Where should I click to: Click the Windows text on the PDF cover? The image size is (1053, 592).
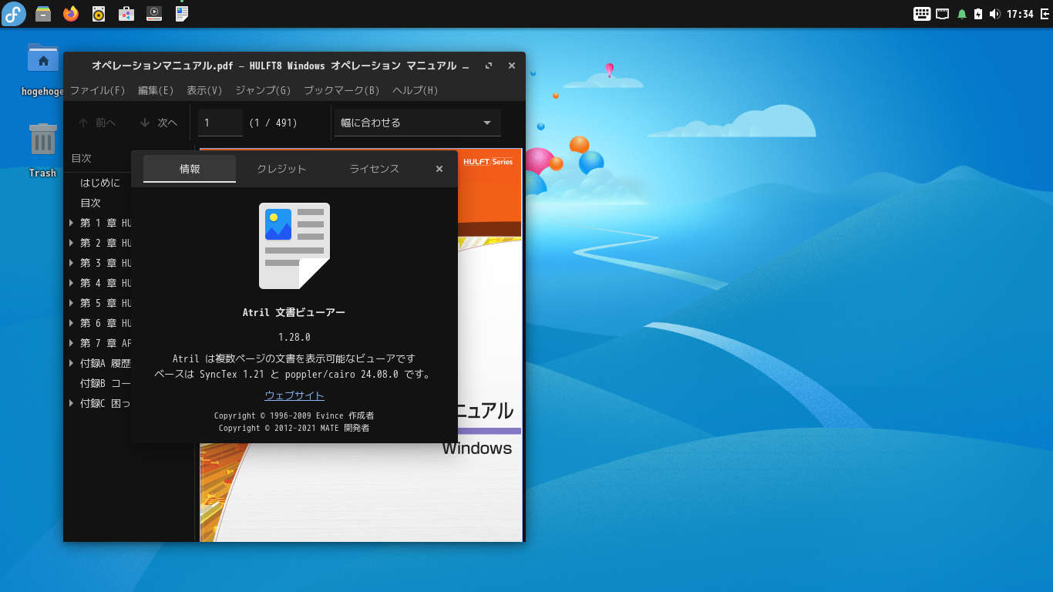pyautogui.click(x=477, y=448)
